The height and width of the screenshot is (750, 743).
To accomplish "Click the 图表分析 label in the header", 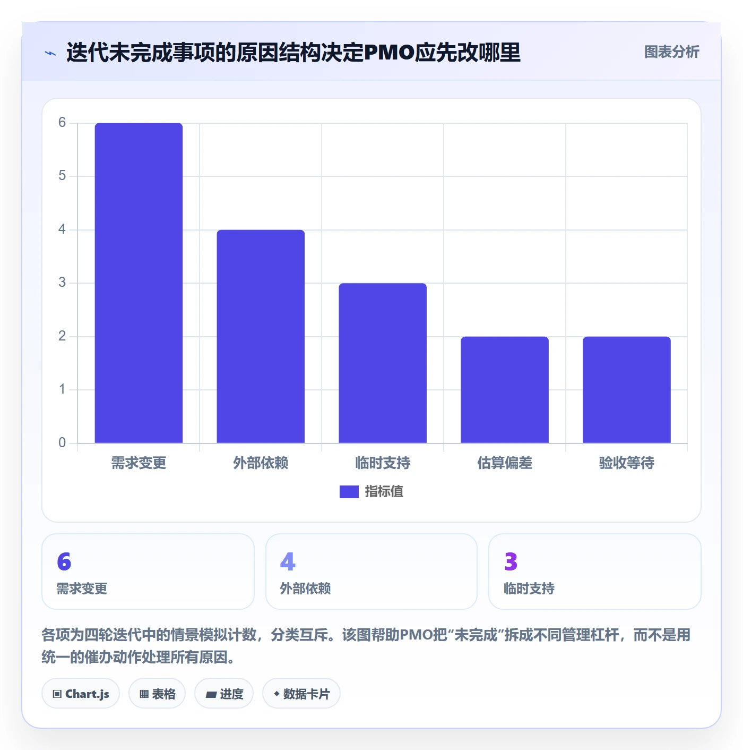I will [671, 52].
